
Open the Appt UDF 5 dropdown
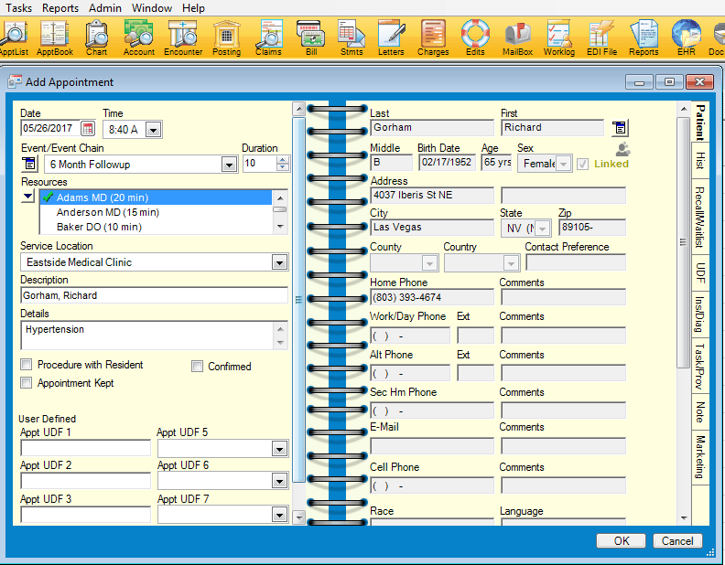(x=279, y=449)
